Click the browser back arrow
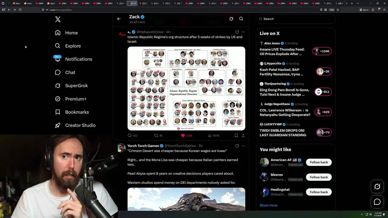The width and height of the screenshot is (388, 218). (9, 10)
